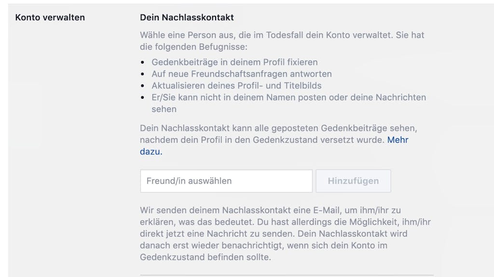Click the text 'Gedenkzustand befinden sollte.'
The image size is (494, 277).
[x=206, y=257]
